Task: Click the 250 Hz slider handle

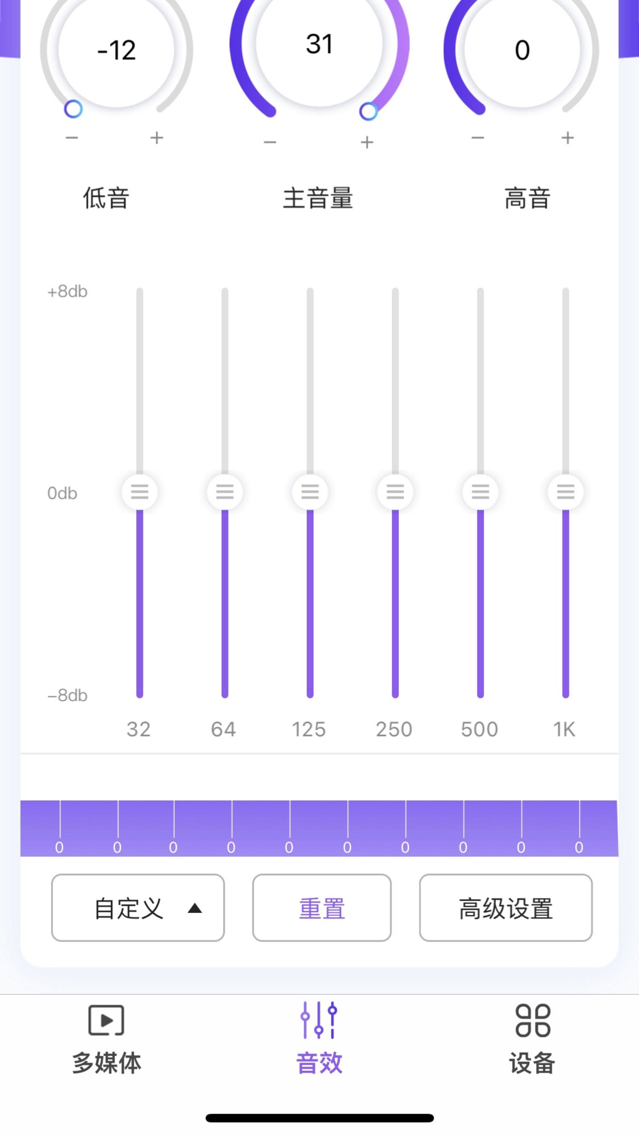Action: coord(395,492)
